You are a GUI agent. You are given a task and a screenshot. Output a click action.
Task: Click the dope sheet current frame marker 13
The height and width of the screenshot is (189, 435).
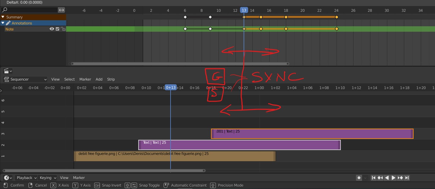244,10
